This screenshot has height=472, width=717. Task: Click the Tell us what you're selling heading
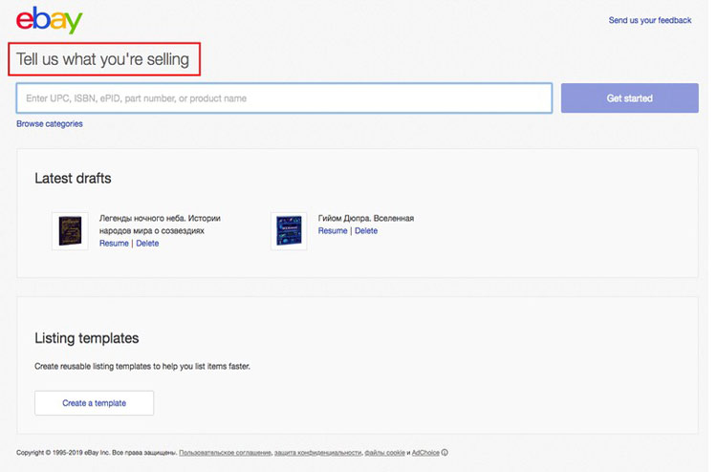point(103,59)
